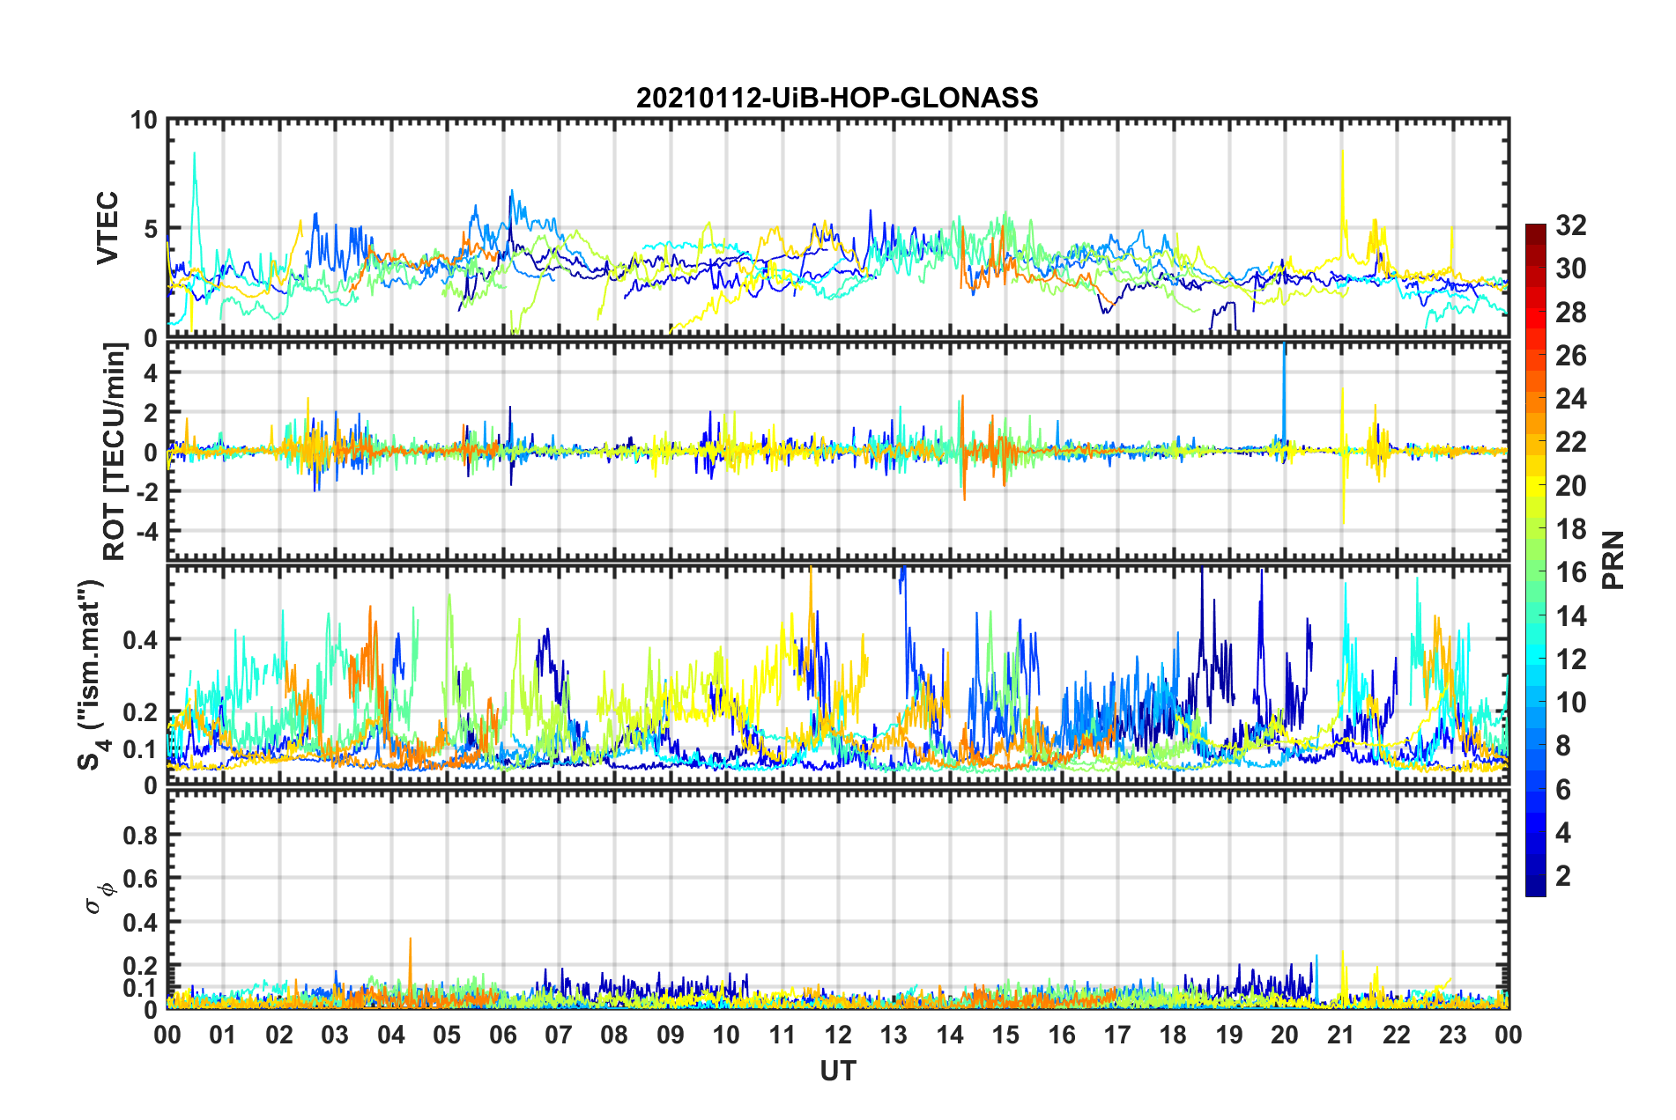Click the ROT [TECU/min] axis label
Image resolution: width=1676 pixels, height=1120 pixels.
pyautogui.click(x=114, y=452)
